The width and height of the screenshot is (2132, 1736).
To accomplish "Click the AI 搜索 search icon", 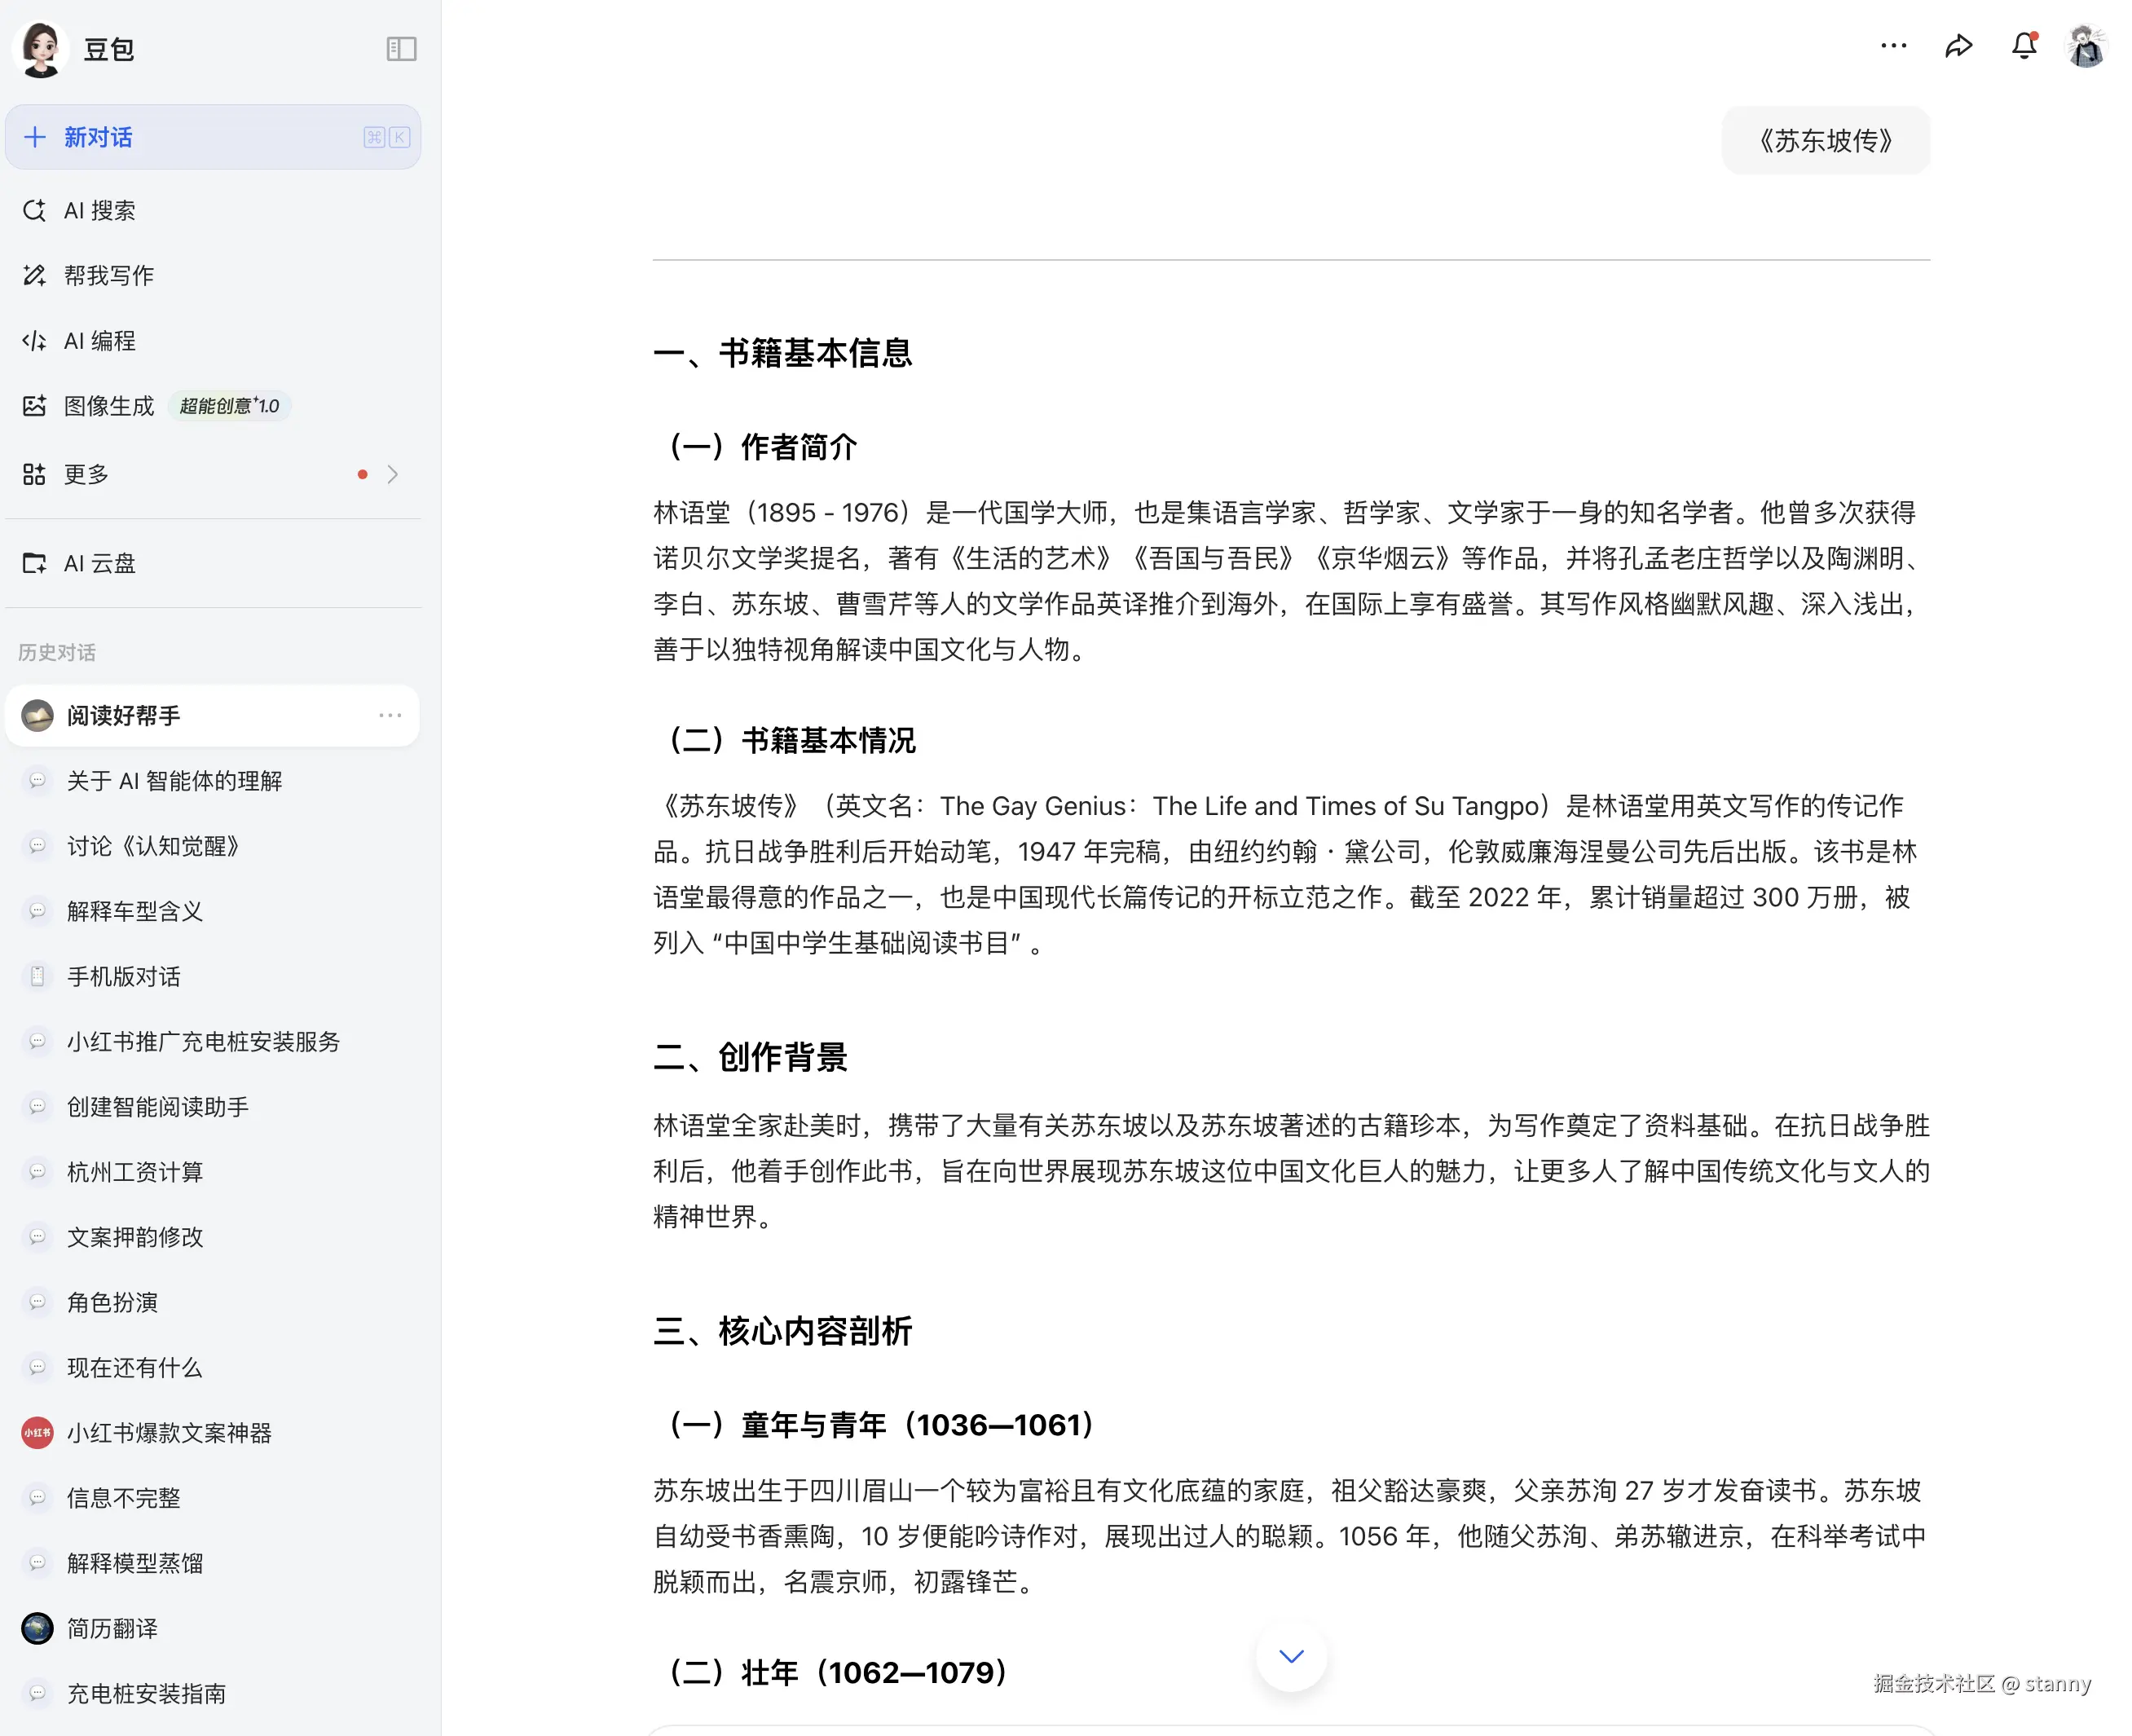I will pos(35,210).
